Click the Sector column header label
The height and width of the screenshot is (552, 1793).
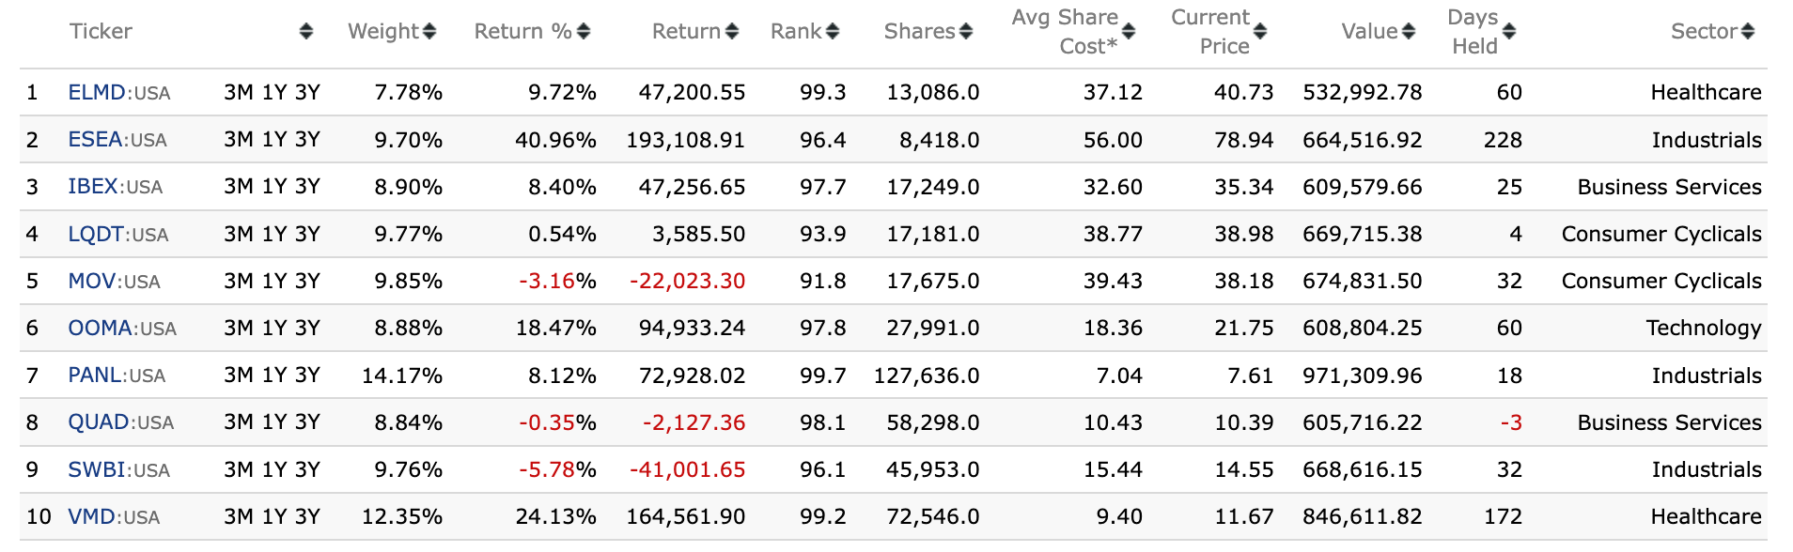point(1704,31)
